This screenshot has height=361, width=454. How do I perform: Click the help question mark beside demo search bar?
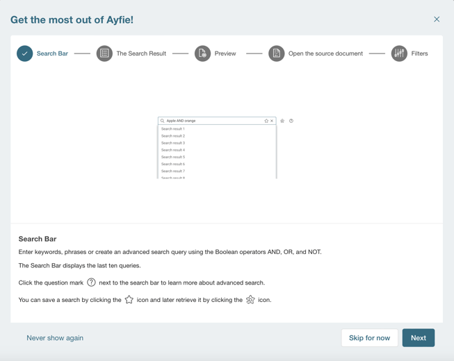click(x=291, y=121)
